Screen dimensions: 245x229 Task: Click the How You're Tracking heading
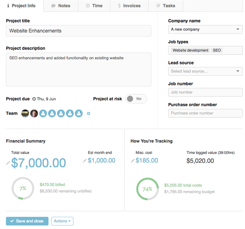151,141
